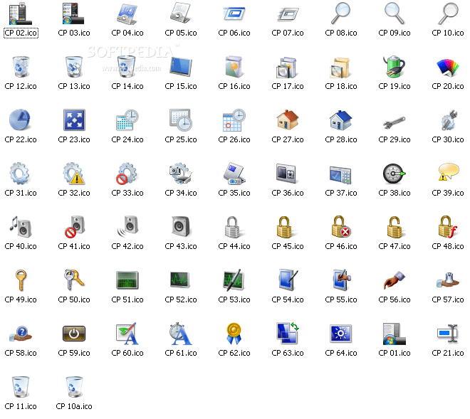Image resolution: width=470 pixels, height=419 pixels.
Task: Click the file name CP 36.ico
Action: 288,193
